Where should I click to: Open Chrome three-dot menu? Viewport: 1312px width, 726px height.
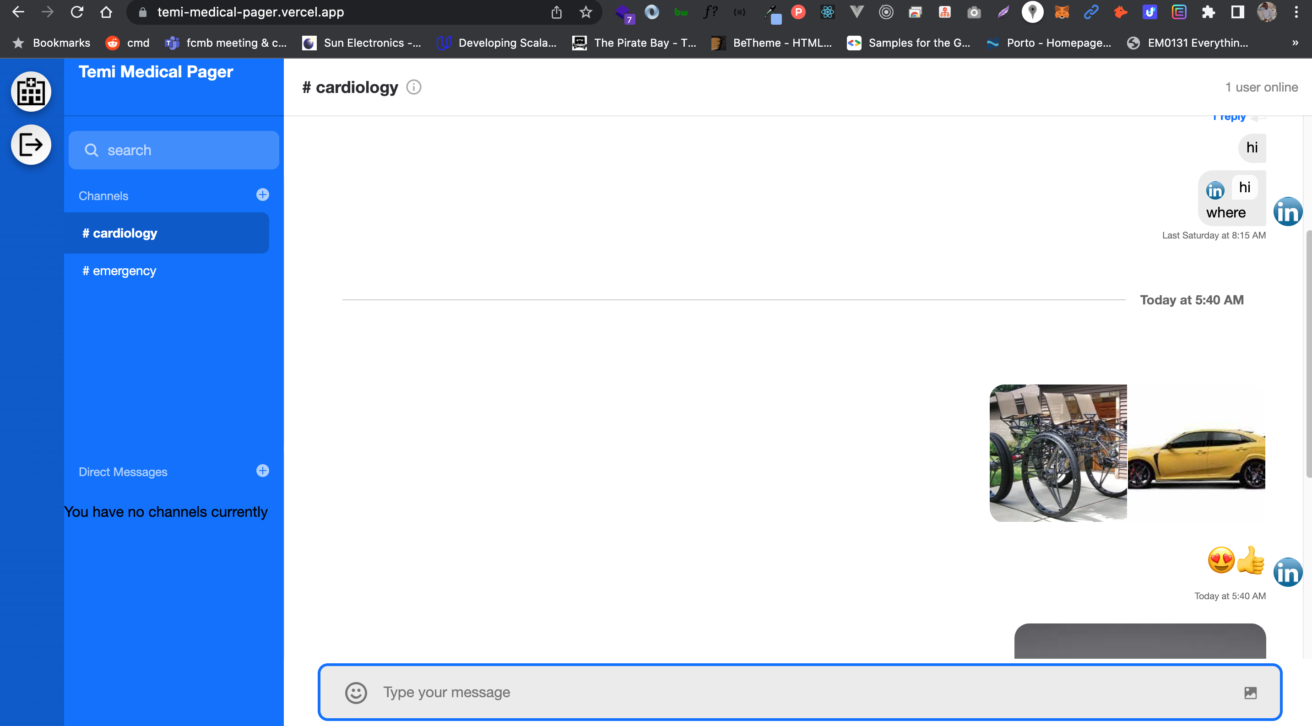[x=1296, y=12]
